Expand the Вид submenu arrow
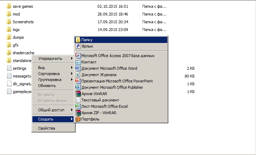256x155 pixels. [x=72, y=67]
